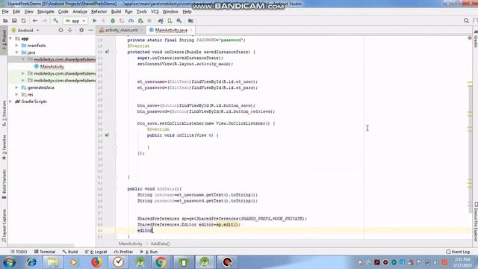
Task: Click the Search Everywhere magnifier icon
Action: coord(466,21)
